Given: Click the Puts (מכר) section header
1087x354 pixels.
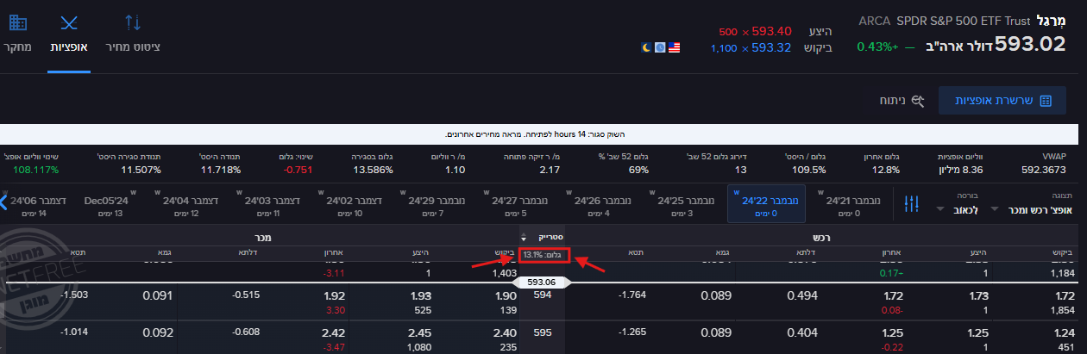Looking at the screenshot, I should (x=262, y=237).
